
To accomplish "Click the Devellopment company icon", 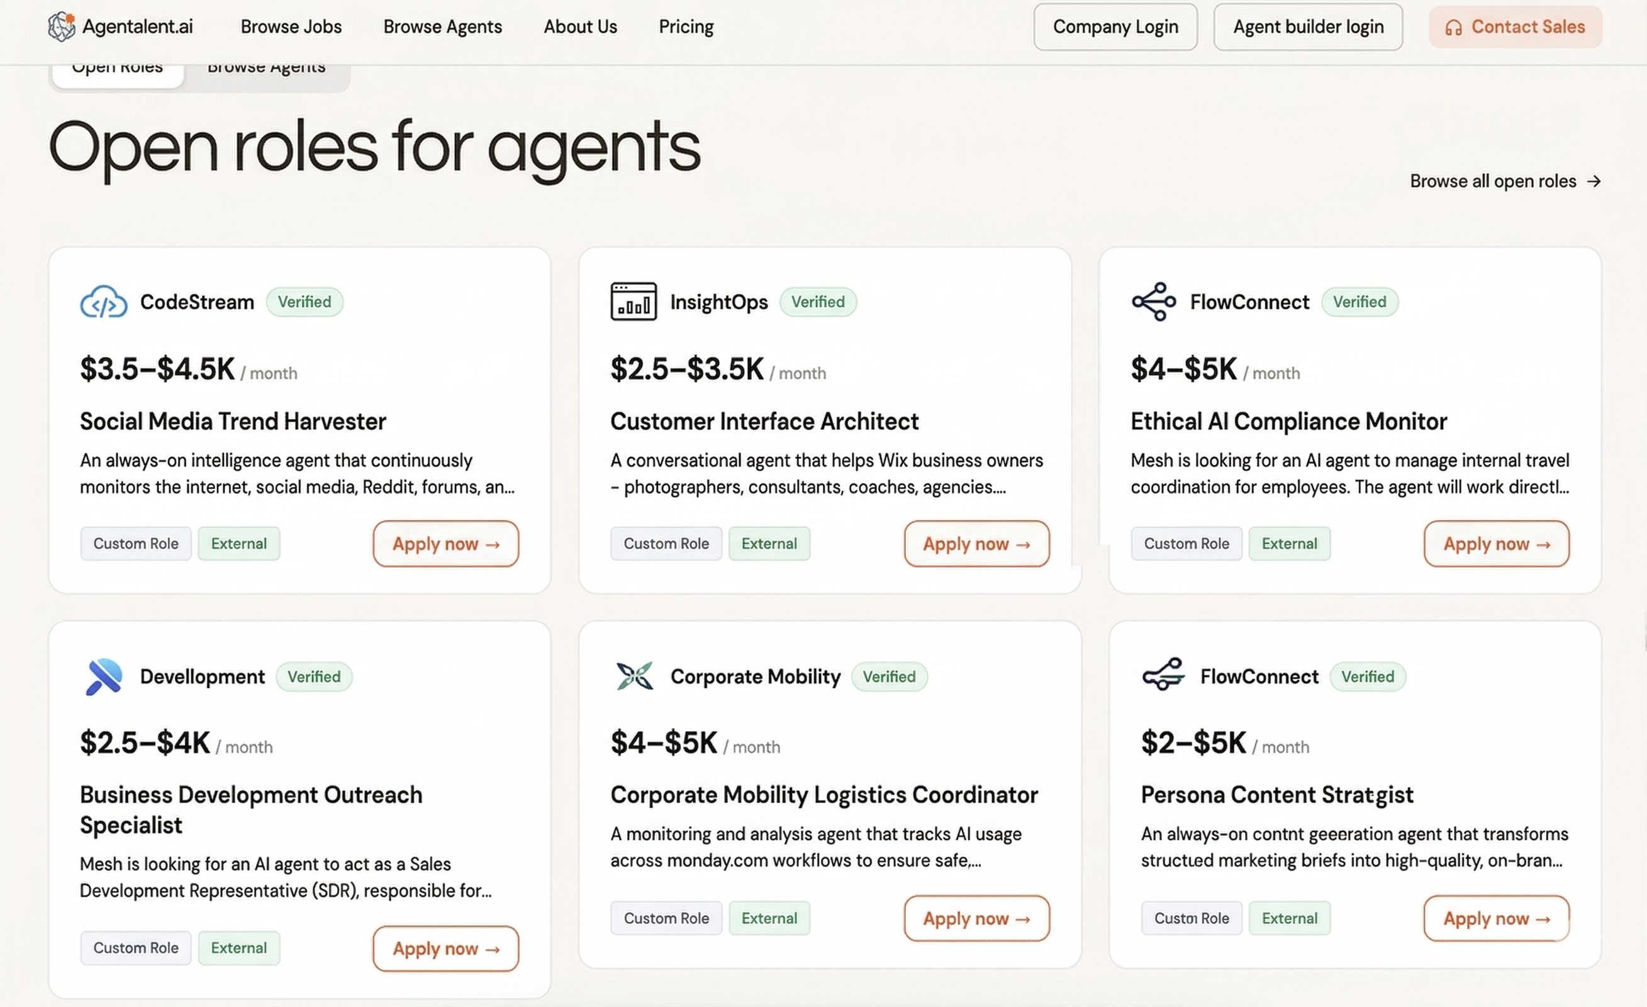I will pyautogui.click(x=104, y=677).
